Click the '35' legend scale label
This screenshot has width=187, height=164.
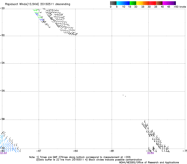click(156, 7)
